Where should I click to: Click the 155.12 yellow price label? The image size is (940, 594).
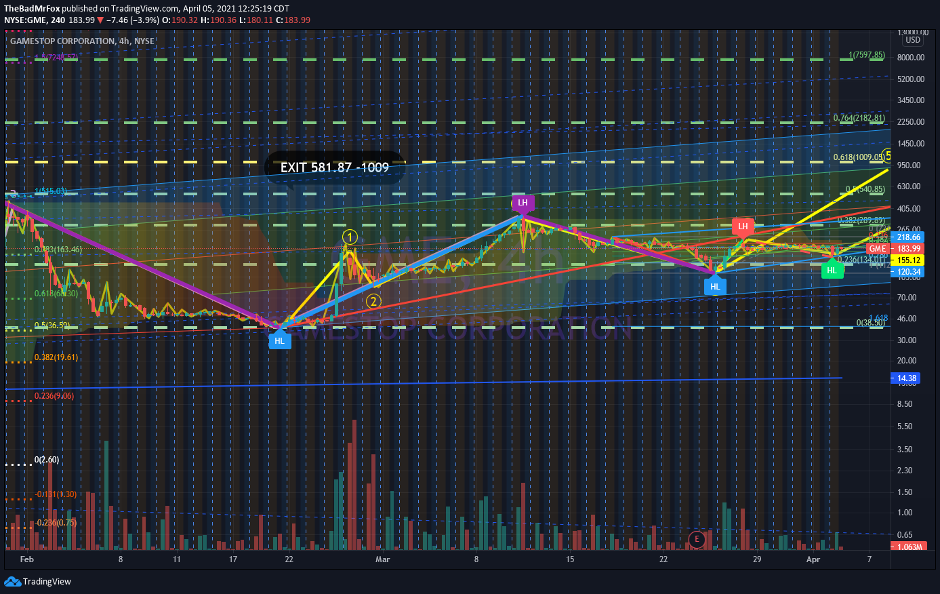(908, 260)
